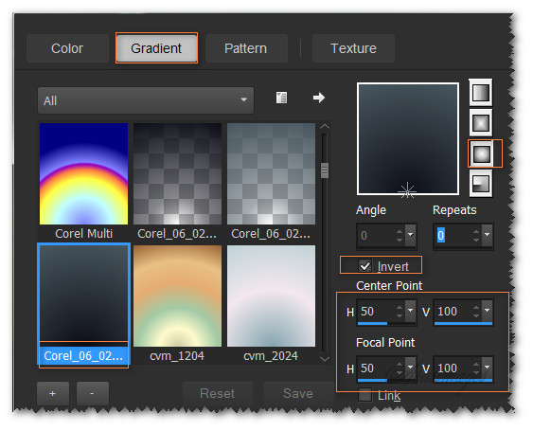
Task: Switch to the Pattern tab
Action: pos(246,48)
